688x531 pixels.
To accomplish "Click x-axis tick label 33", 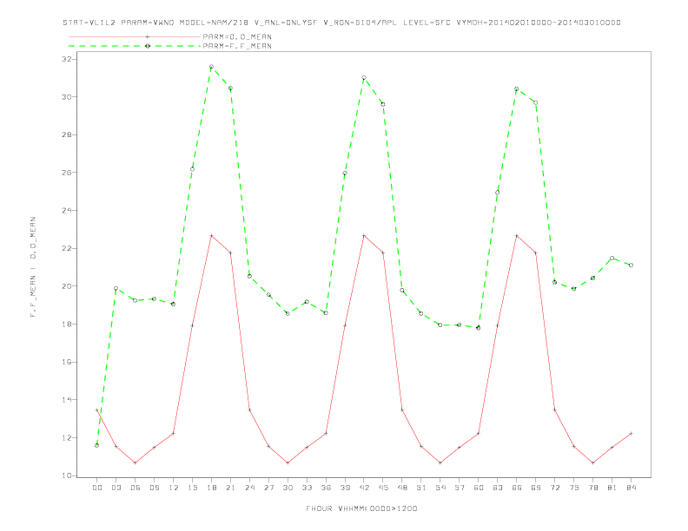I will 307,488.
